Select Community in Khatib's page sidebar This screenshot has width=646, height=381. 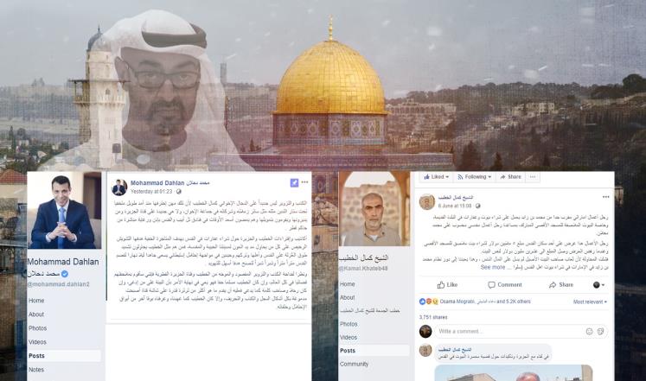354,364
